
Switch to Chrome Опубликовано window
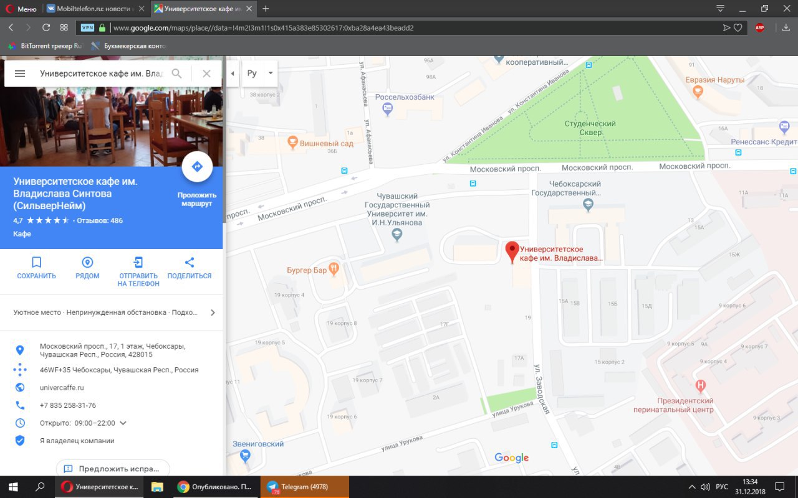tap(214, 487)
